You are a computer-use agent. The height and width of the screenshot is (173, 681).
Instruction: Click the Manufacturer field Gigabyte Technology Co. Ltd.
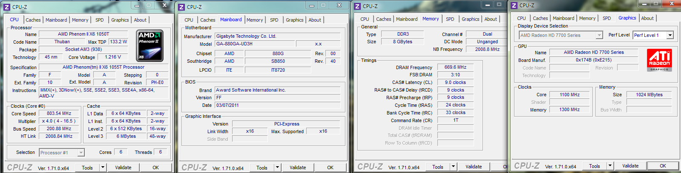click(277, 36)
